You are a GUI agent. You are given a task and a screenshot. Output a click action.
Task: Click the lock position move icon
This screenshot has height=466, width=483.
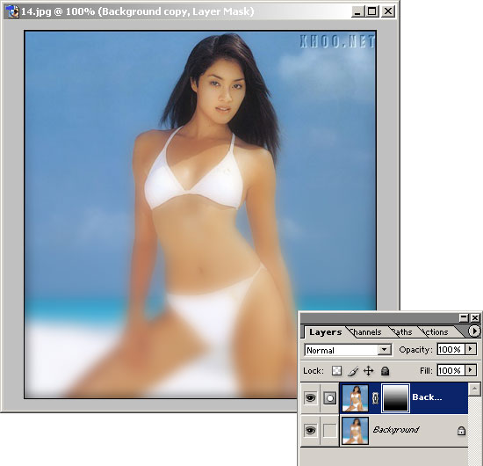pyautogui.click(x=369, y=371)
